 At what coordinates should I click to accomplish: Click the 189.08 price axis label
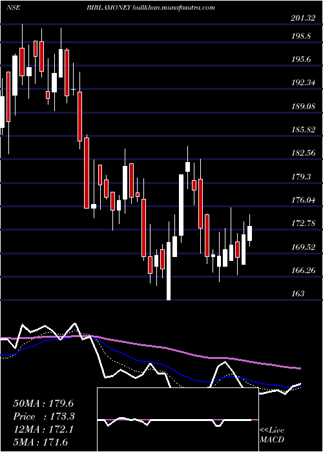pos(302,107)
